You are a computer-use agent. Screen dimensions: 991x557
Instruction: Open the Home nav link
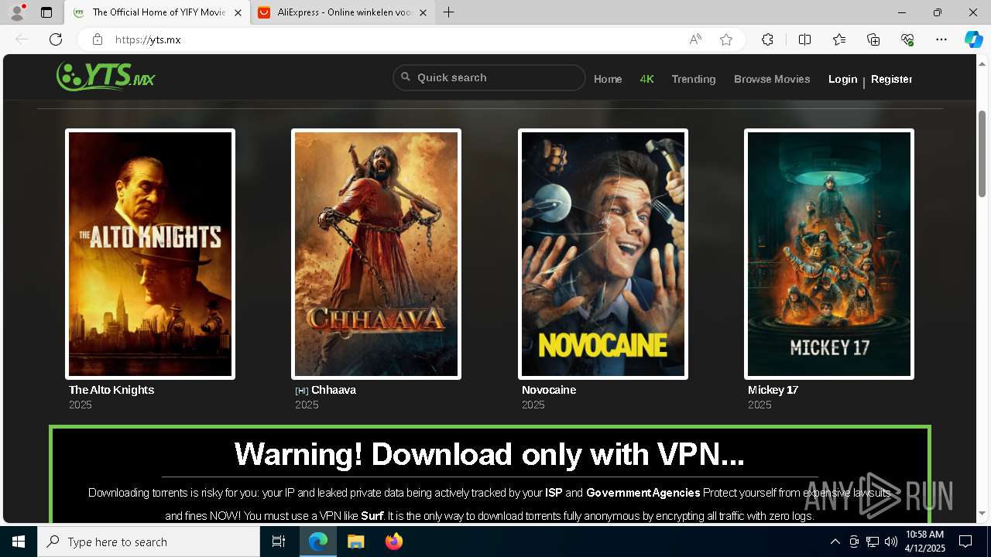[608, 79]
